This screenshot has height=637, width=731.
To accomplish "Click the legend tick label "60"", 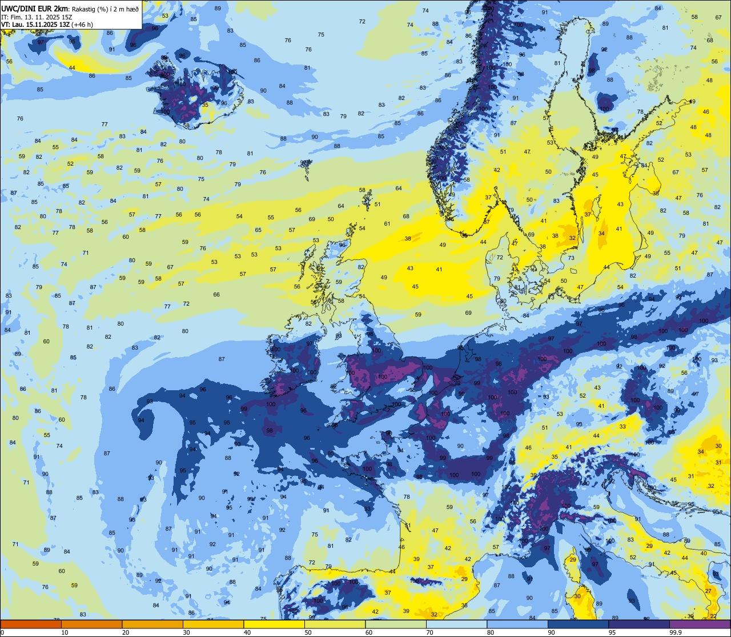I will click(369, 632).
